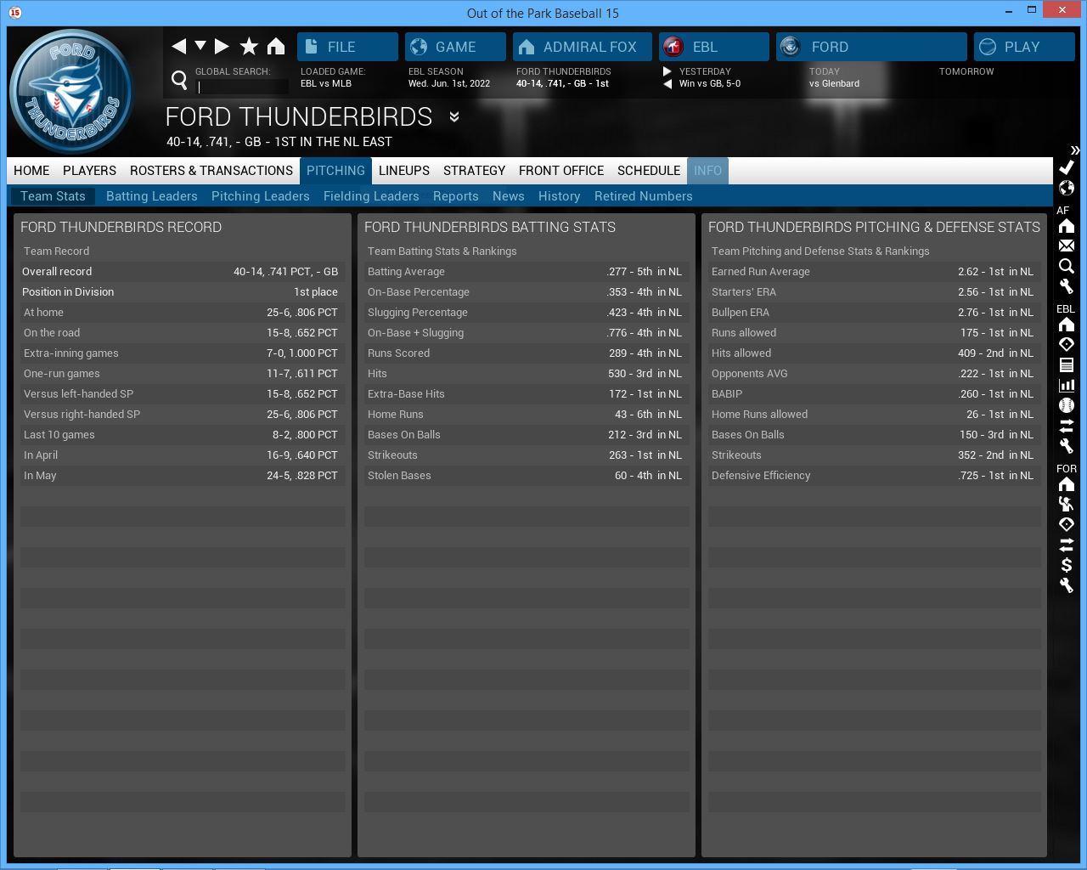The image size is (1087, 870).
Task: Click the Ford Thunderbirds team logo
Action: [x=72, y=92]
